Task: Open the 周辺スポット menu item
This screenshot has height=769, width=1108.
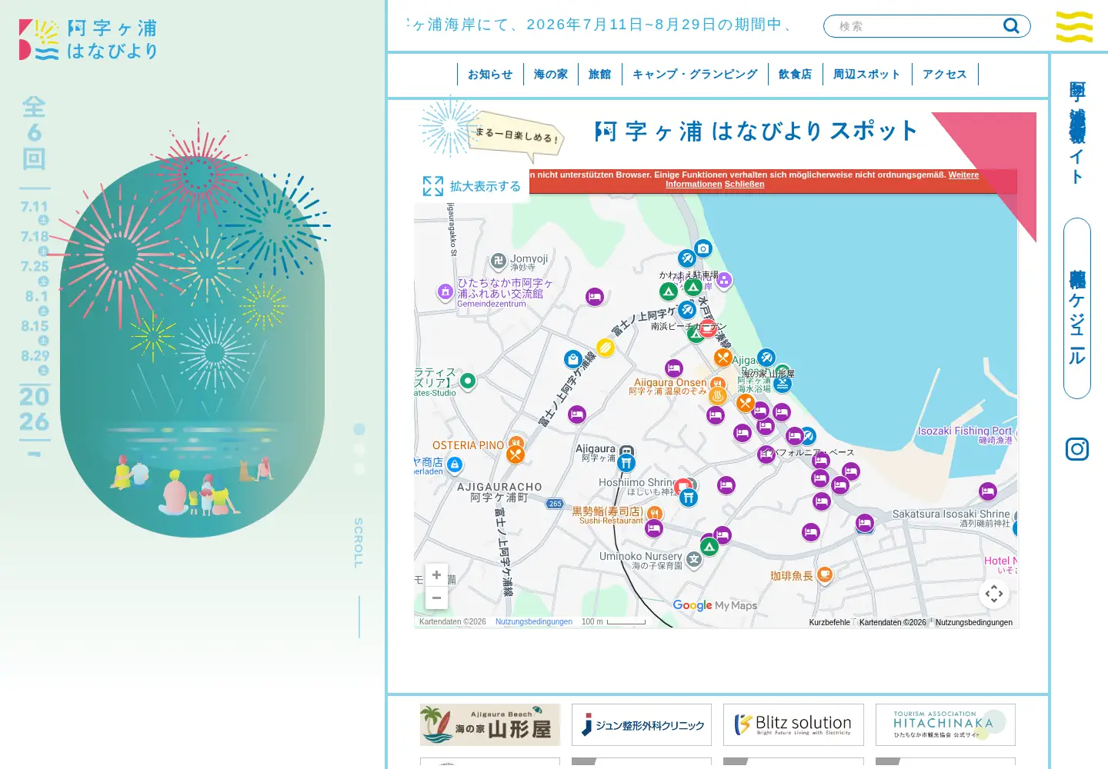Action: click(867, 75)
